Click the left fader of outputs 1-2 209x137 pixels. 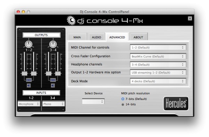click(x=24, y=73)
